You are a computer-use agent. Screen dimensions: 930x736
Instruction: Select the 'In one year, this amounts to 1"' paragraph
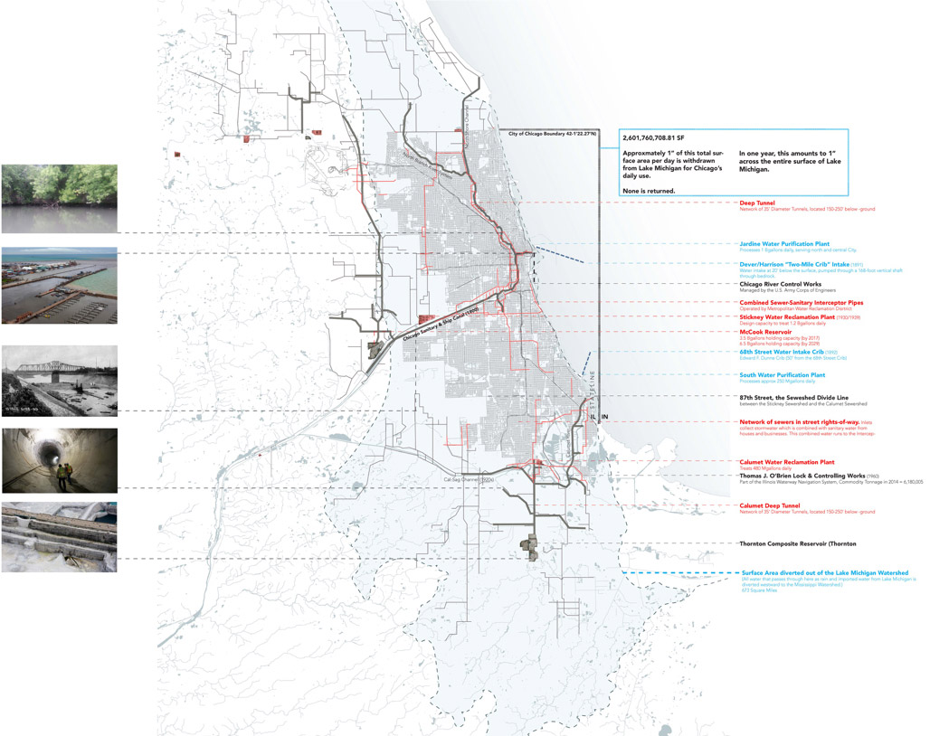(790, 161)
